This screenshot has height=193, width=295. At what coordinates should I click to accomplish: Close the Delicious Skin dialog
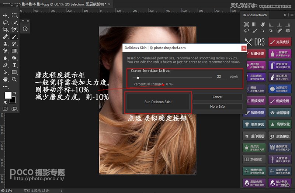pos(244,48)
